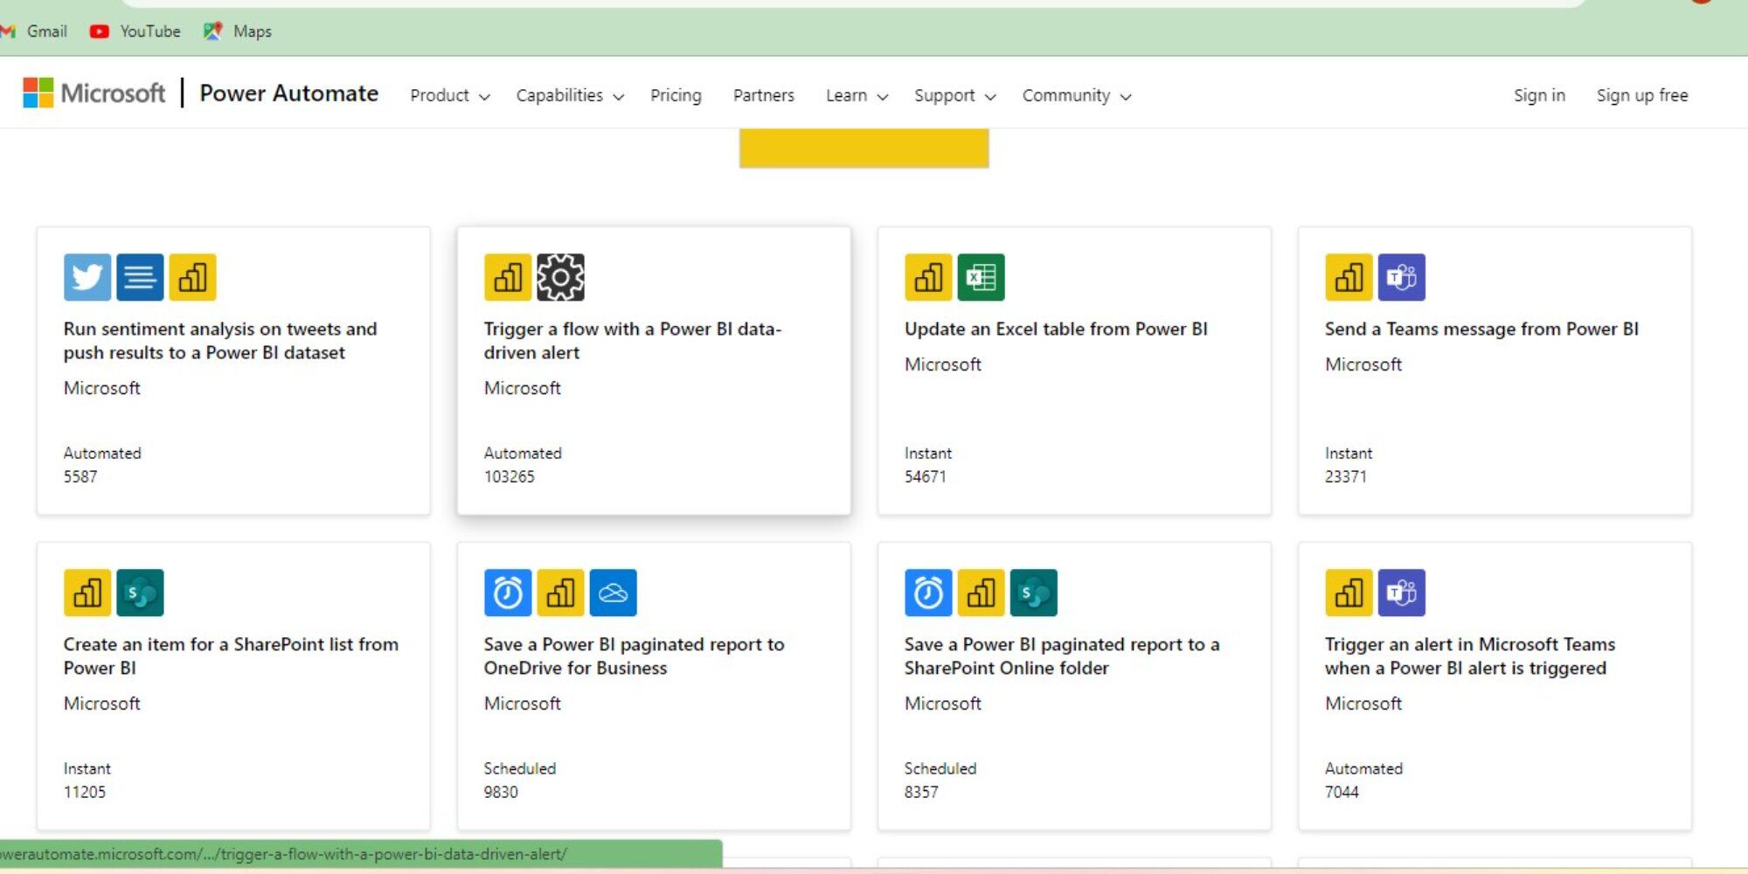Viewport: 1748px width, 874px height.
Task: Open the YouTube bookmark
Action: click(x=135, y=31)
